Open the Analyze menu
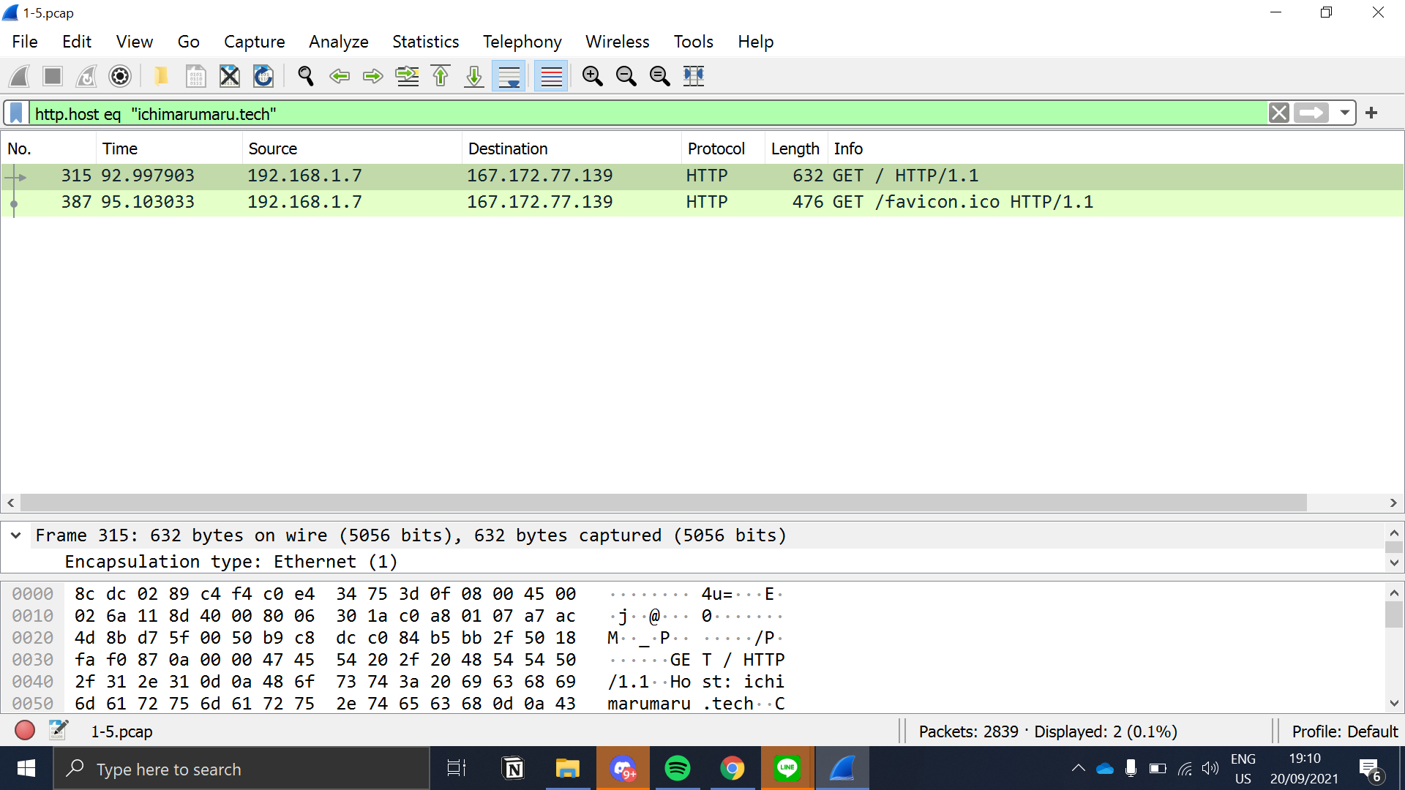 pos(338,42)
